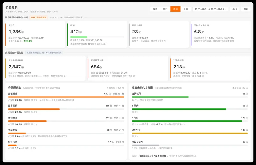This screenshot has height=165, width=256.
Task: Click the 96 张 count for 3 天内
Action: [x=245, y=106]
